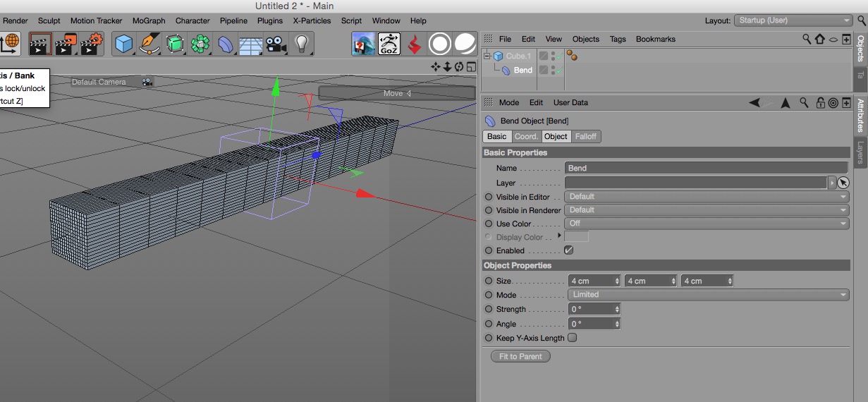
Task: Open the Layout Startup (User) dropdown
Action: pyautogui.click(x=794, y=20)
